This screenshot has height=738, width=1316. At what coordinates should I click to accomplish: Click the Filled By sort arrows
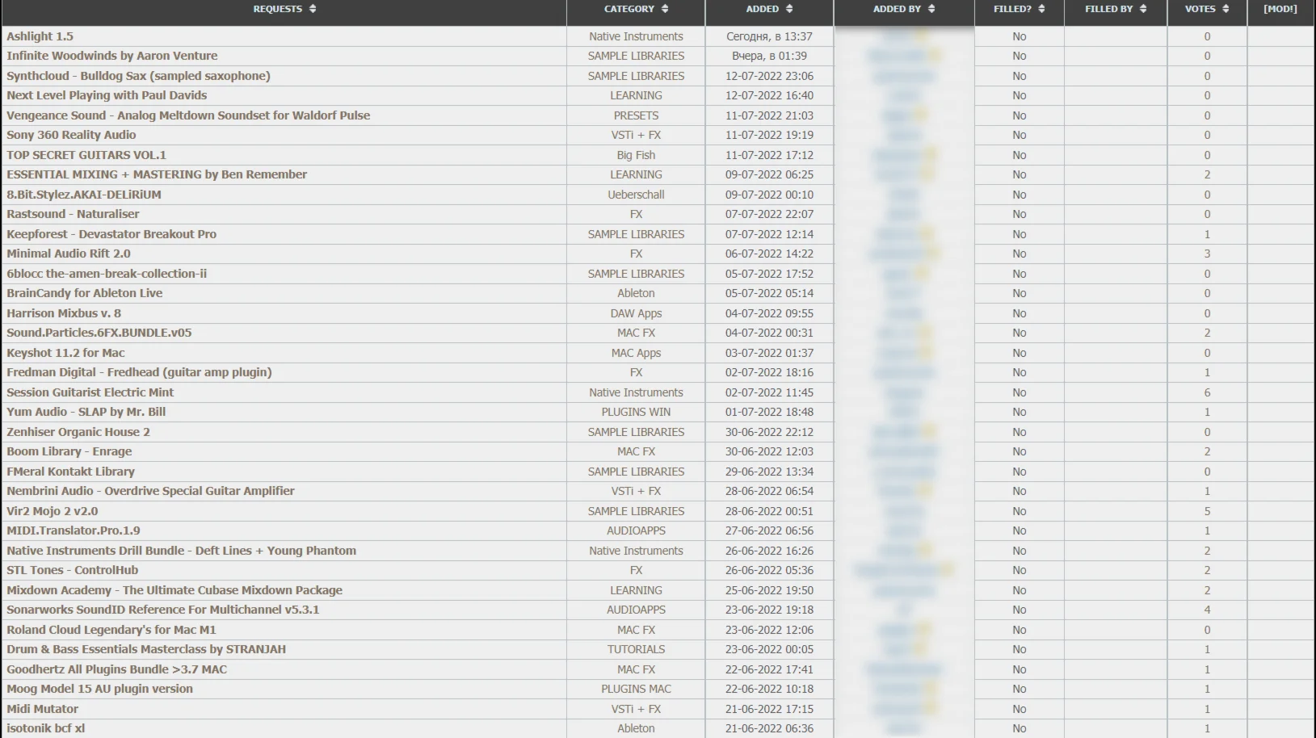[x=1143, y=9]
